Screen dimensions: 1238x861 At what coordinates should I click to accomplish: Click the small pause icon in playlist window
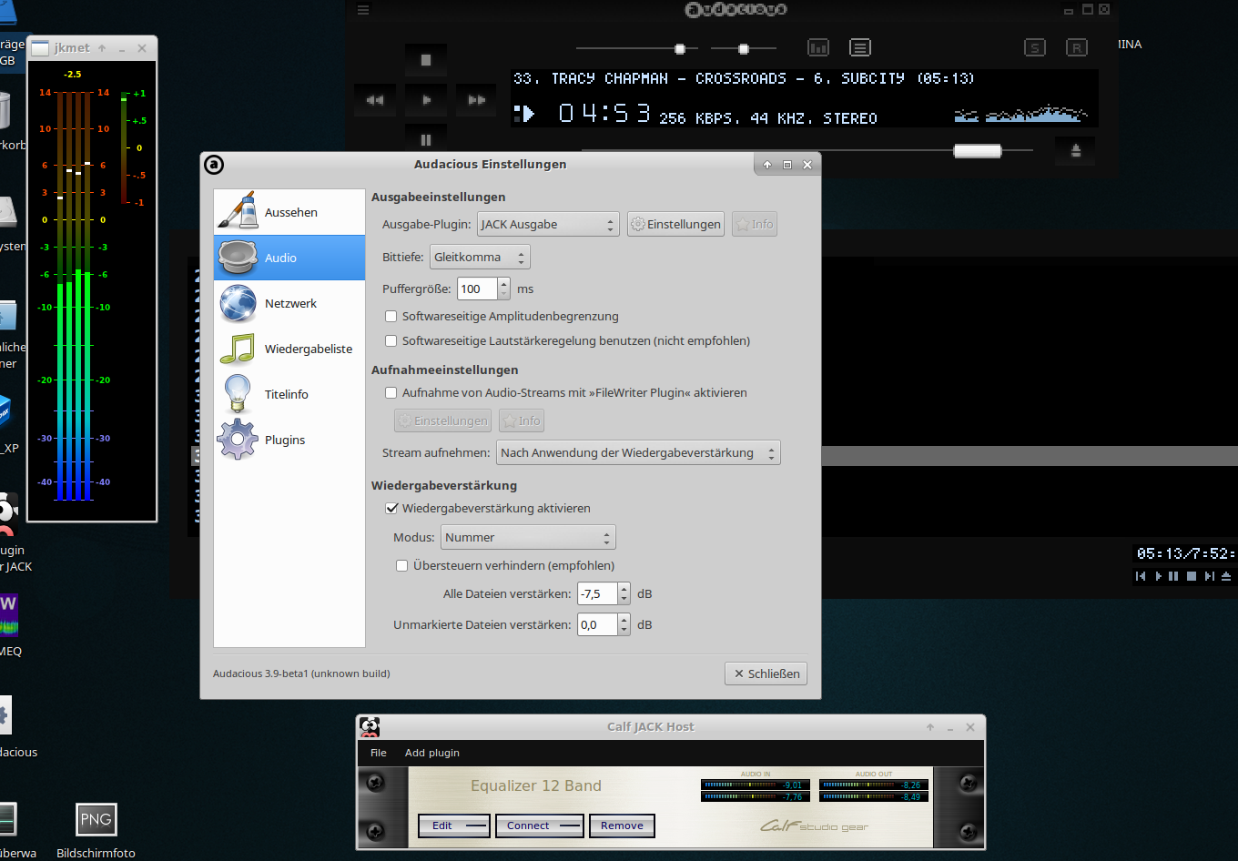(1173, 576)
